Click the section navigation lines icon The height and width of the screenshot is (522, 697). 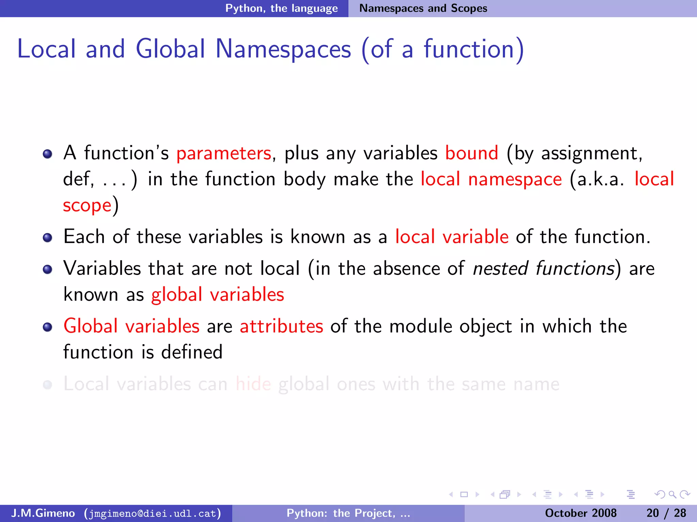589,494
